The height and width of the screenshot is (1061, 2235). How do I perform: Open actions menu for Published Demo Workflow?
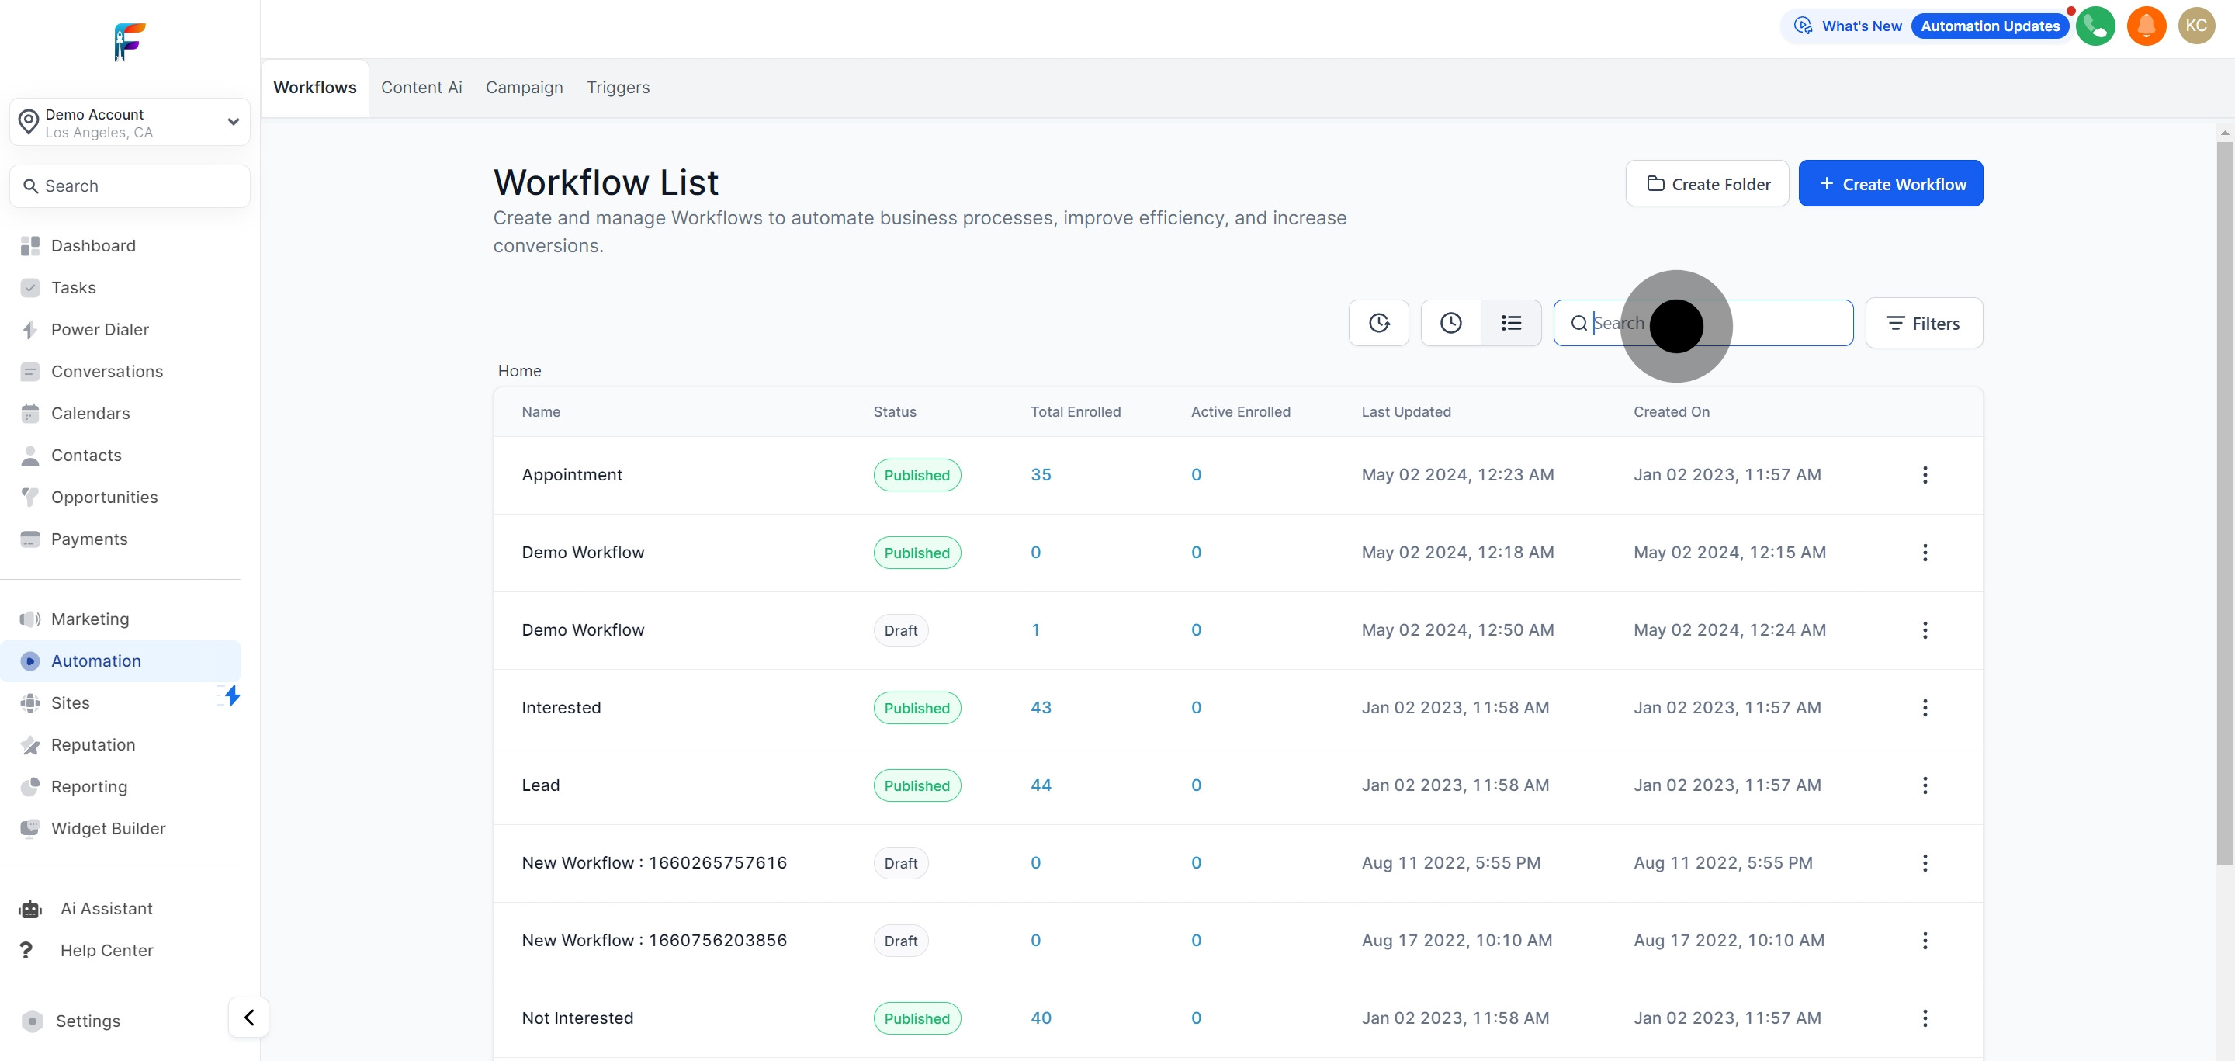[x=1925, y=553]
